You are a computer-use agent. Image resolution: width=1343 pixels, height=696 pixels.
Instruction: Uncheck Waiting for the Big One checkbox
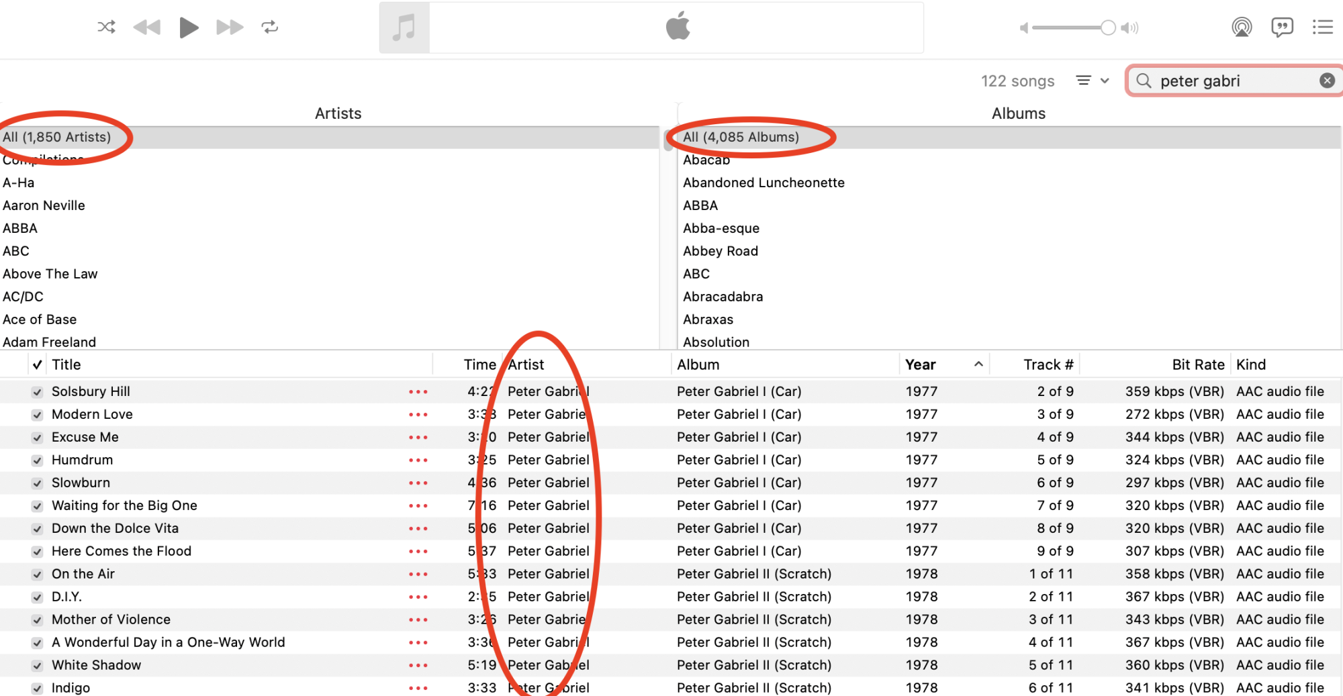pyautogui.click(x=38, y=506)
